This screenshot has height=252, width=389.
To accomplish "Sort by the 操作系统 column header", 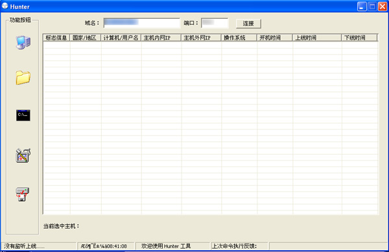I will (239, 38).
